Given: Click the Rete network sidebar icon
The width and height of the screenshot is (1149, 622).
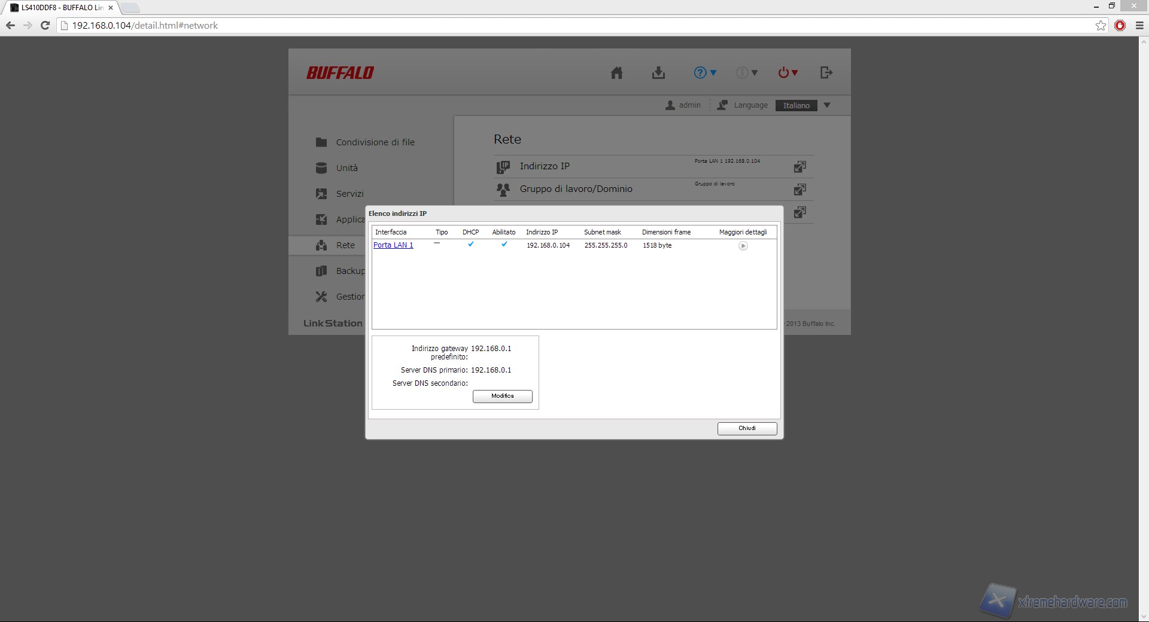Looking at the screenshot, I should (x=321, y=245).
